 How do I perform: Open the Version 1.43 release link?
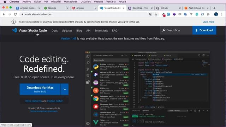pyautogui.click(x=69, y=38)
